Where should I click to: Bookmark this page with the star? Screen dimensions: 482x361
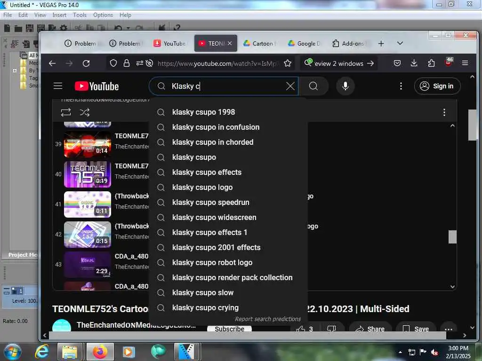coord(288,63)
